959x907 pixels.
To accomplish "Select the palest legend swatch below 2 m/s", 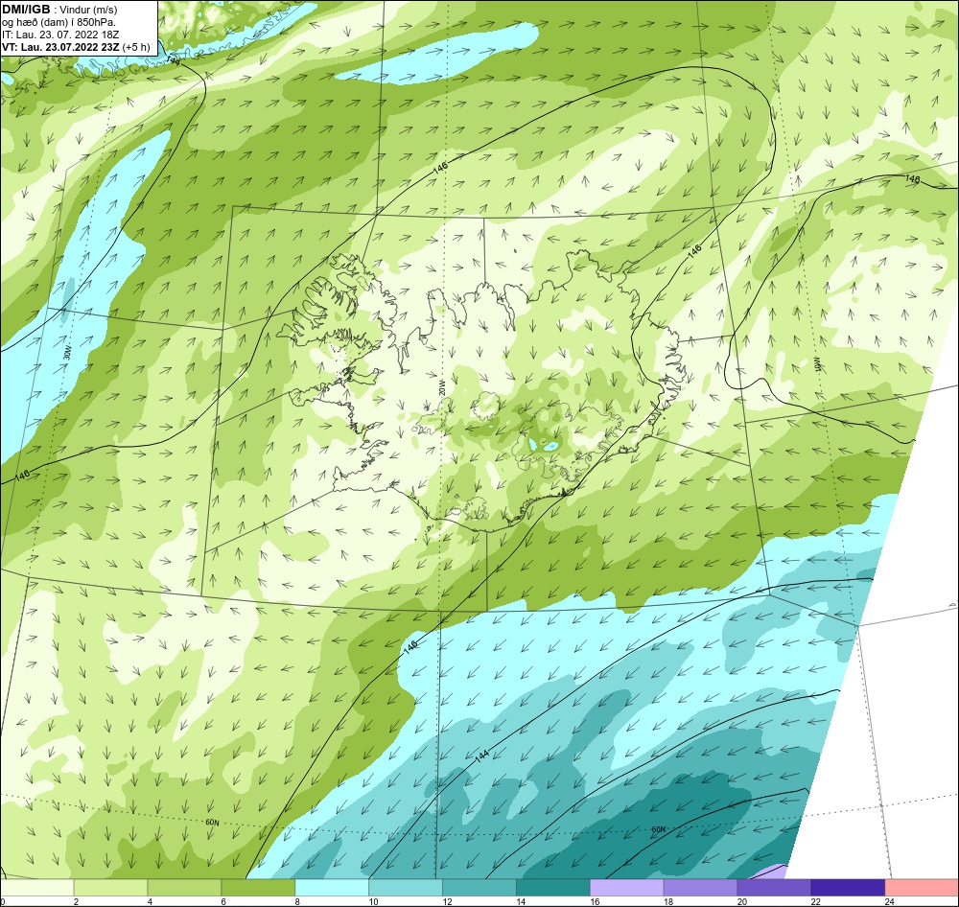I will coord(37,888).
